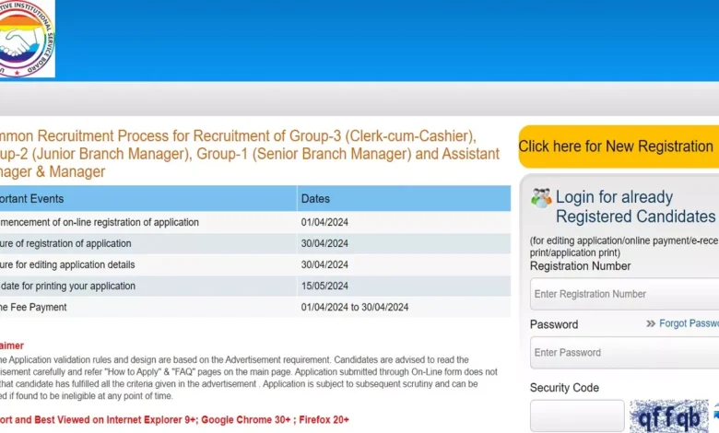Click the Registration Number label
This screenshot has height=433, width=719.
[x=580, y=266]
